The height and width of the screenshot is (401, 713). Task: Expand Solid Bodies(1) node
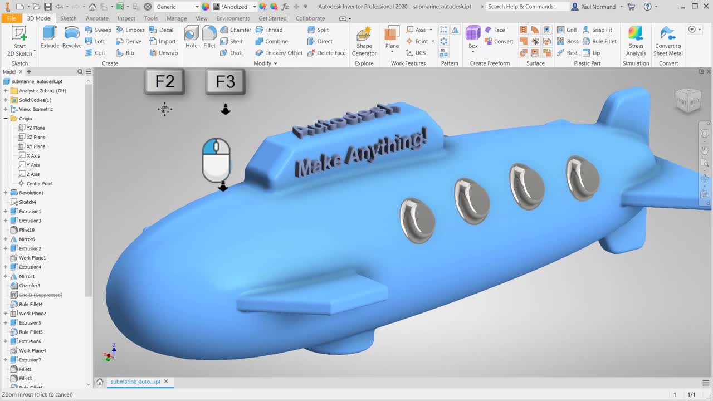click(6, 100)
